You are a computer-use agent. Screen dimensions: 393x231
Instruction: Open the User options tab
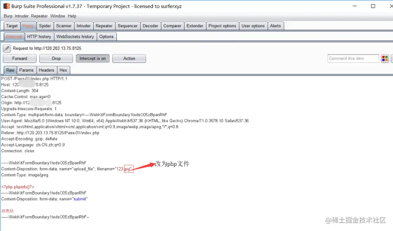point(253,26)
